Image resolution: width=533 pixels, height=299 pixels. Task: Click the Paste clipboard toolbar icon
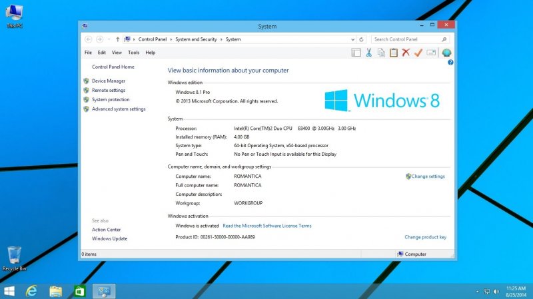coord(394,53)
